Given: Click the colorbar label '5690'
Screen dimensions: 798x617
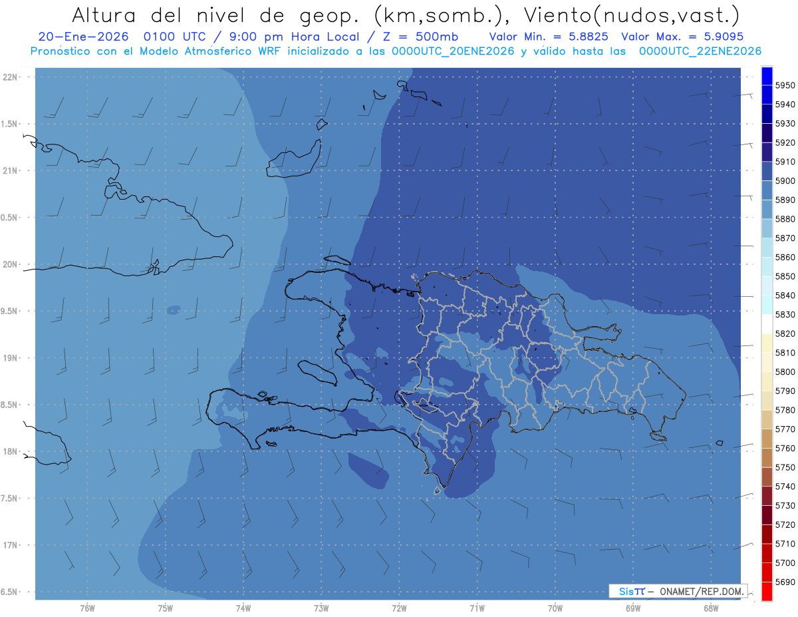Looking at the screenshot, I should [785, 582].
